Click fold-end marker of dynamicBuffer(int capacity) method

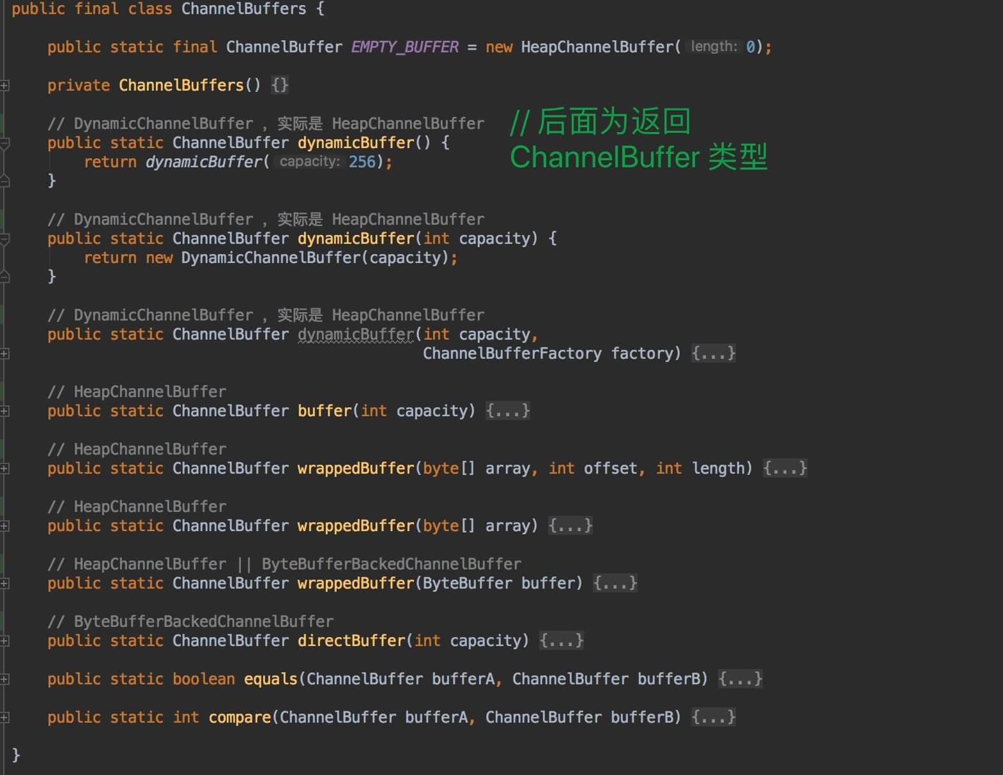pos(4,276)
